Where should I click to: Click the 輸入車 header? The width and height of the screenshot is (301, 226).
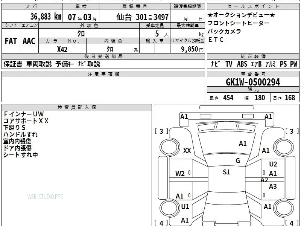click(155, 41)
